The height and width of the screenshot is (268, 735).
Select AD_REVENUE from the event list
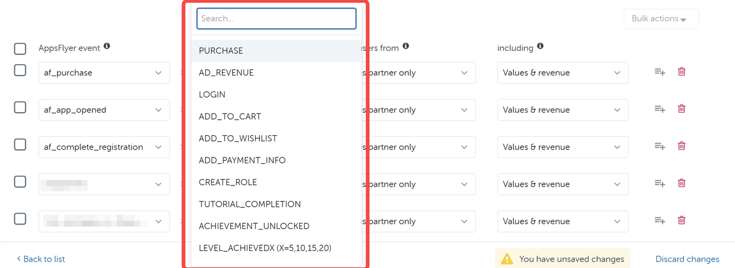(226, 73)
